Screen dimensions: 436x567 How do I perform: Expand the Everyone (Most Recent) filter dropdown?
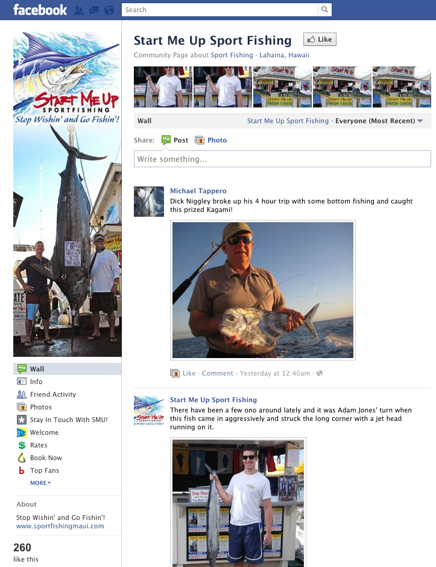click(x=379, y=121)
